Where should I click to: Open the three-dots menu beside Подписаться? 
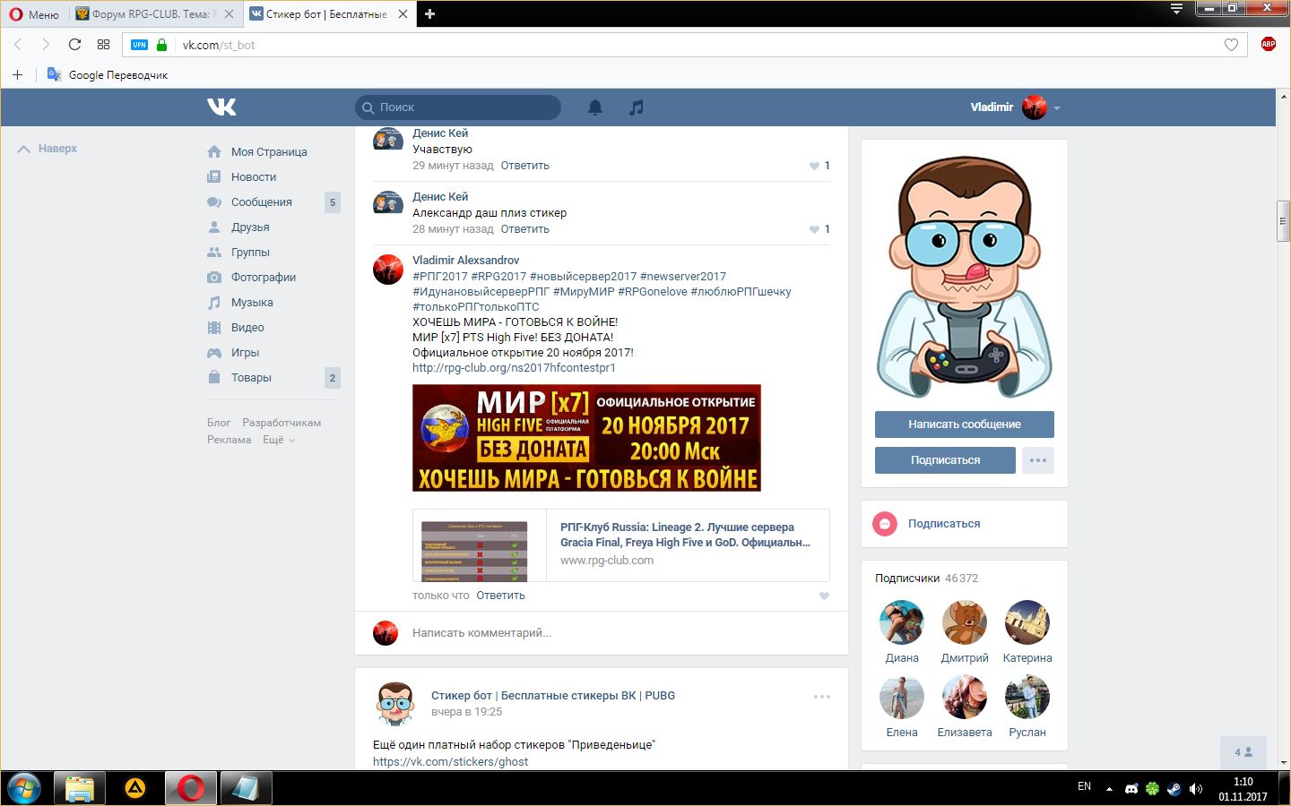pyautogui.click(x=1037, y=460)
